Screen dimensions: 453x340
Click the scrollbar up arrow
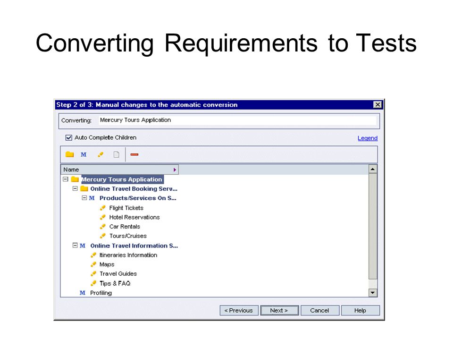373,169
